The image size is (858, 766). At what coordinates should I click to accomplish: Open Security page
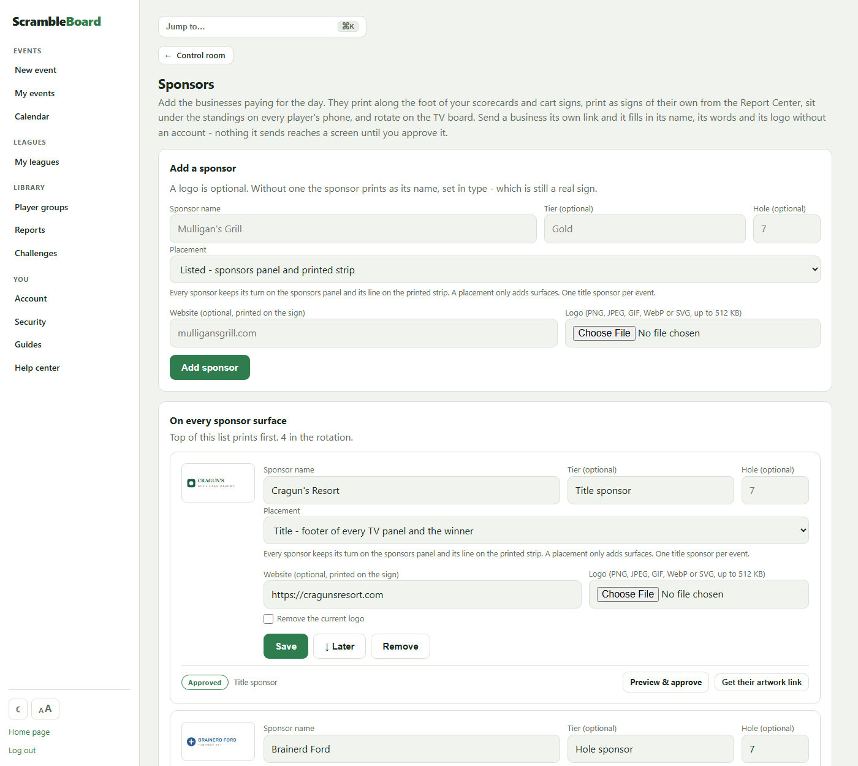tap(31, 322)
